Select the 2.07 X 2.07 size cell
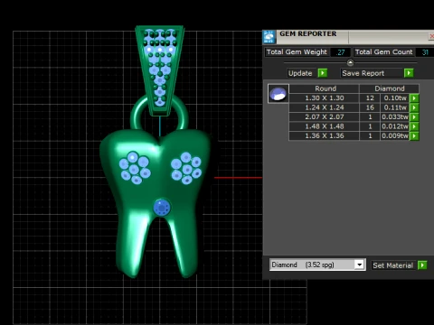 (x=325, y=117)
